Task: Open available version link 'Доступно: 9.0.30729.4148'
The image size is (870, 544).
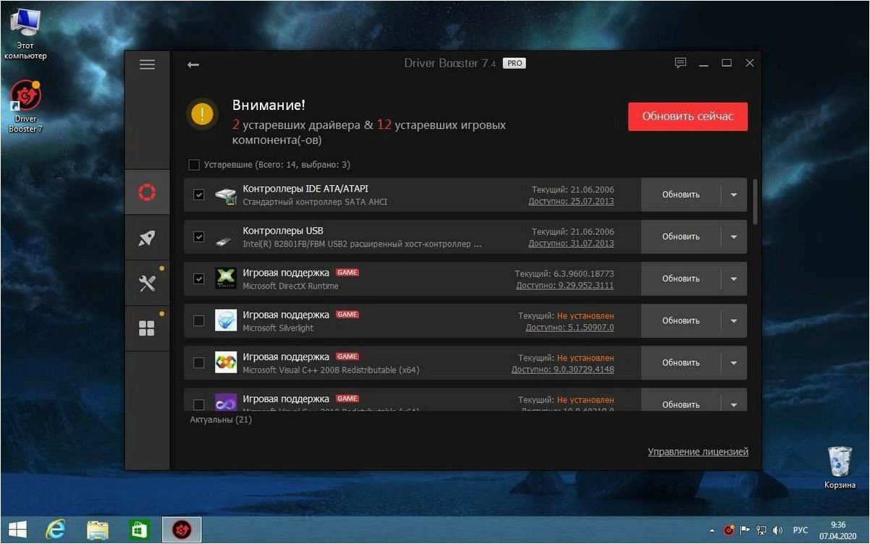Action: (x=563, y=370)
